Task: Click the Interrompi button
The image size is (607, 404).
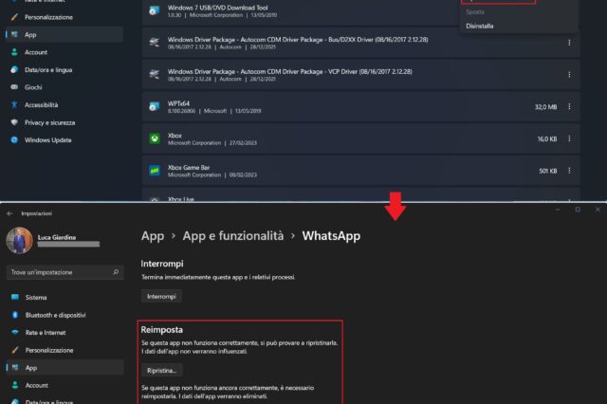Action: pos(161,297)
